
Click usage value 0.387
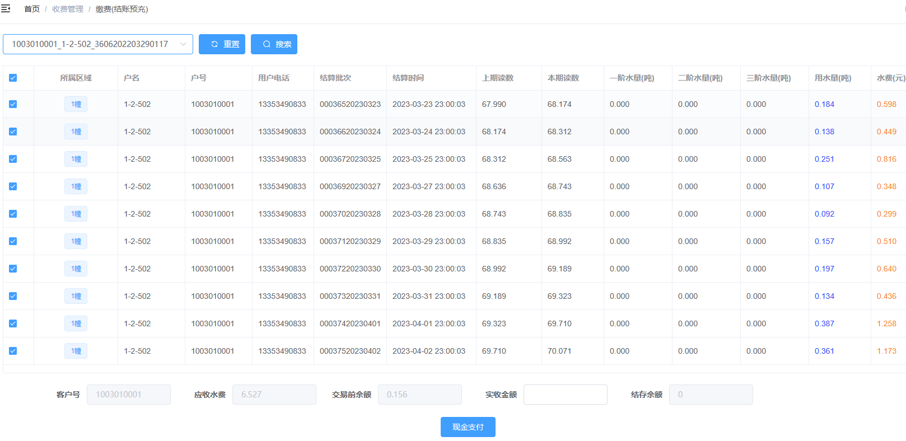click(x=824, y=323)
